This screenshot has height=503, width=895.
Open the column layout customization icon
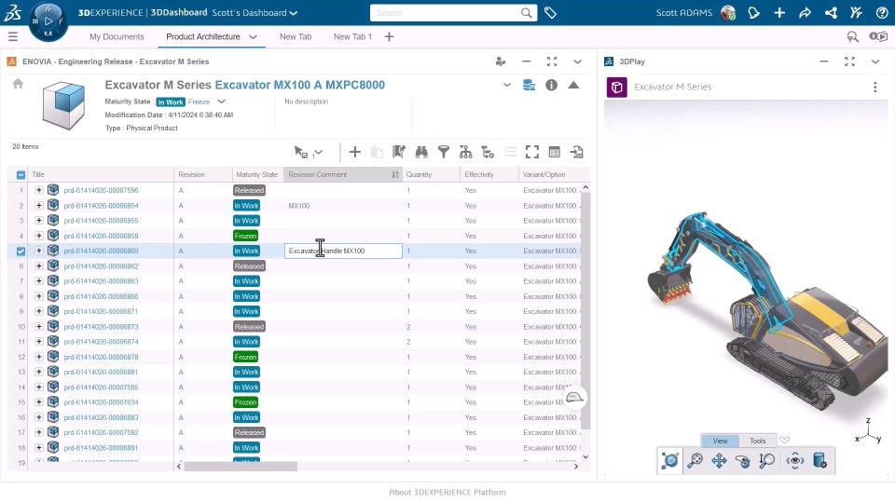(554, 152)
